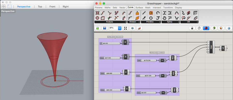Select the orange circle component in Primitive panel
Viewport: 233px width, 100px height.
(x=151, y=13)
